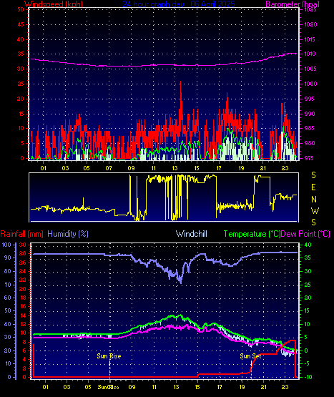This screenshot has height=397, width=334.
Task: Click the 1020 barometer axis value
Action: [x=310, y=24]
